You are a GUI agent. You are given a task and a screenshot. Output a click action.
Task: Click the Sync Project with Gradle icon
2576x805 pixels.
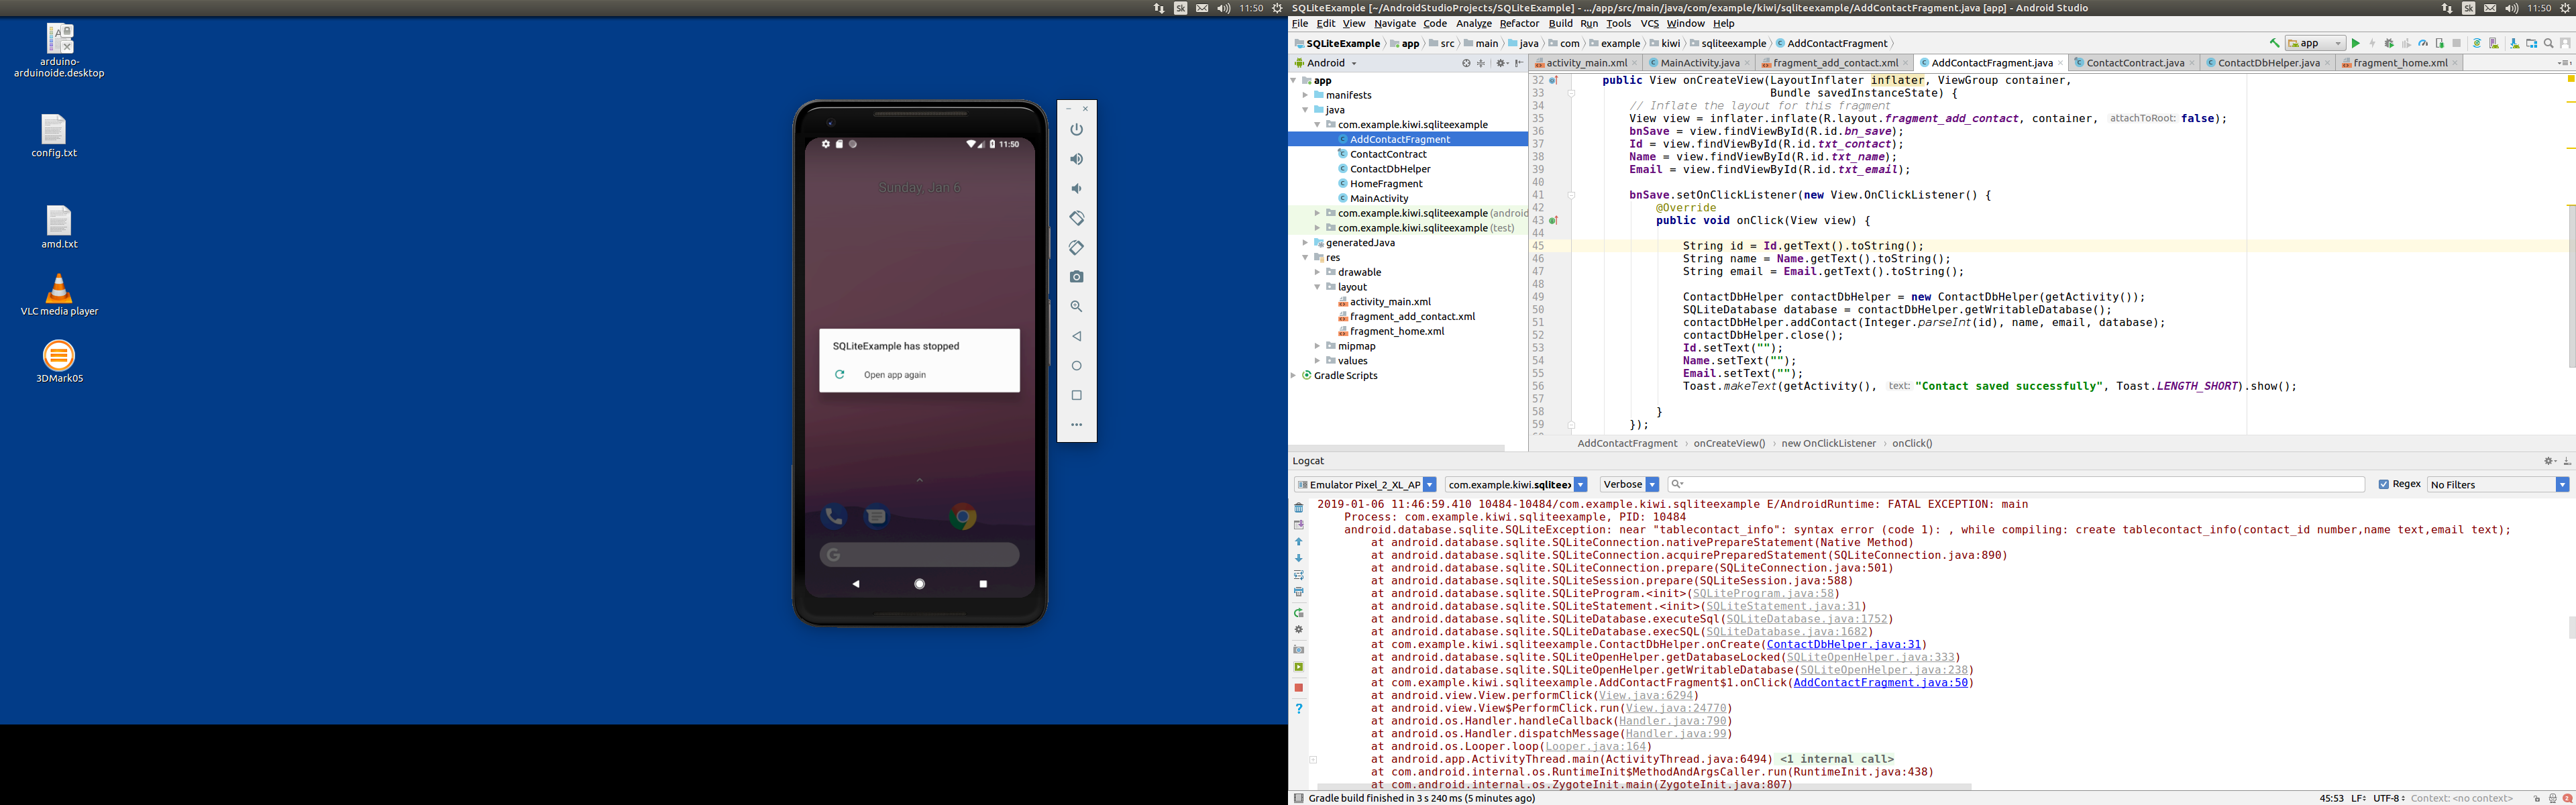(2477, 43)
